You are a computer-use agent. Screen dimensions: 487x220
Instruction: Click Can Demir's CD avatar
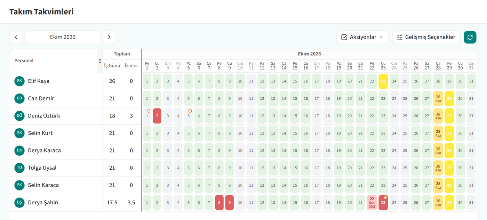pos(19,98)
